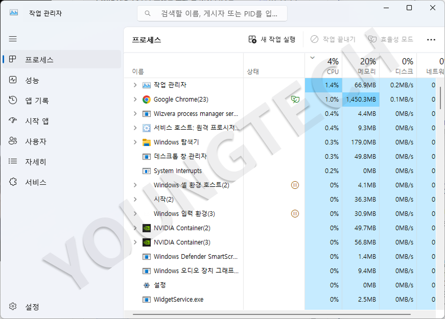Open the 자세히 details page
This screenshot has width=445, height=319.
pyautogui.click(x=62, y=162)
